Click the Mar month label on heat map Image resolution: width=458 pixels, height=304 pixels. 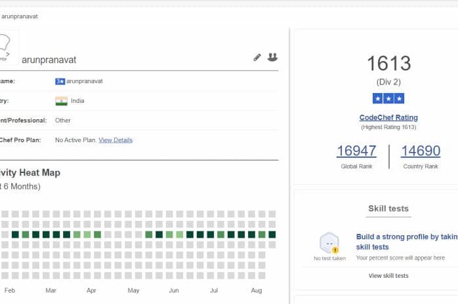pyautogui.click(x=51, y=291)
